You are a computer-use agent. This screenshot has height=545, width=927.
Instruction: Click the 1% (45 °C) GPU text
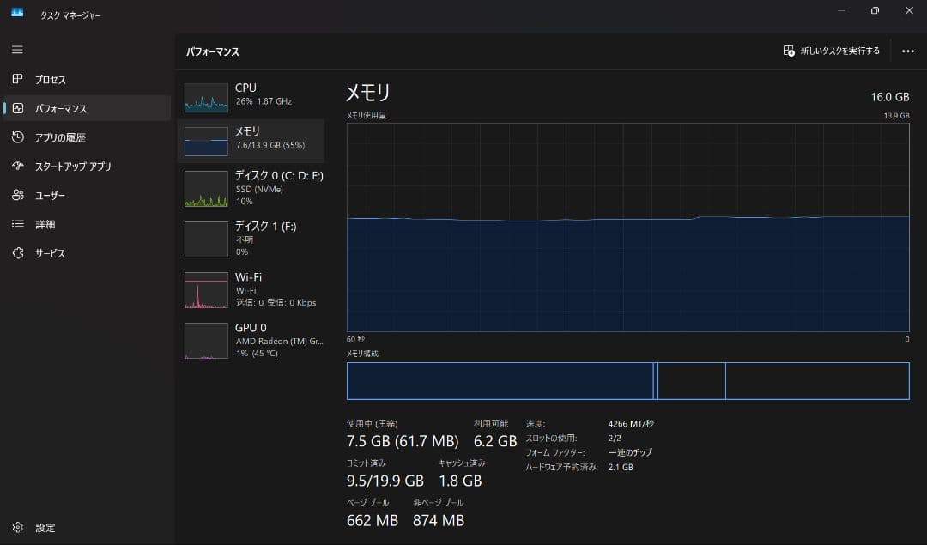point(257,354)
